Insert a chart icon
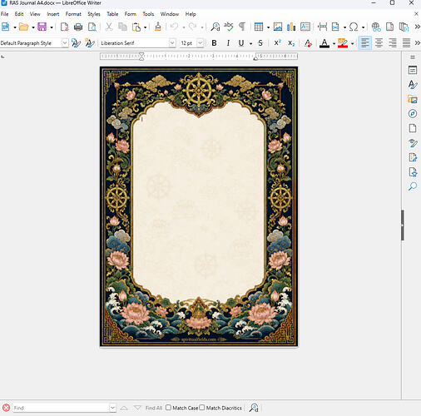 291,27
